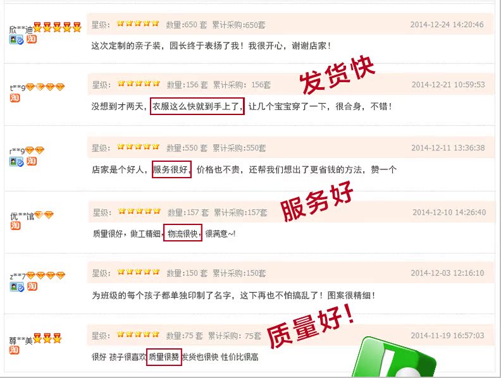Screen dimensions: 501x378
Task: Click the 淘 badge under t**9
Action: 15,98
